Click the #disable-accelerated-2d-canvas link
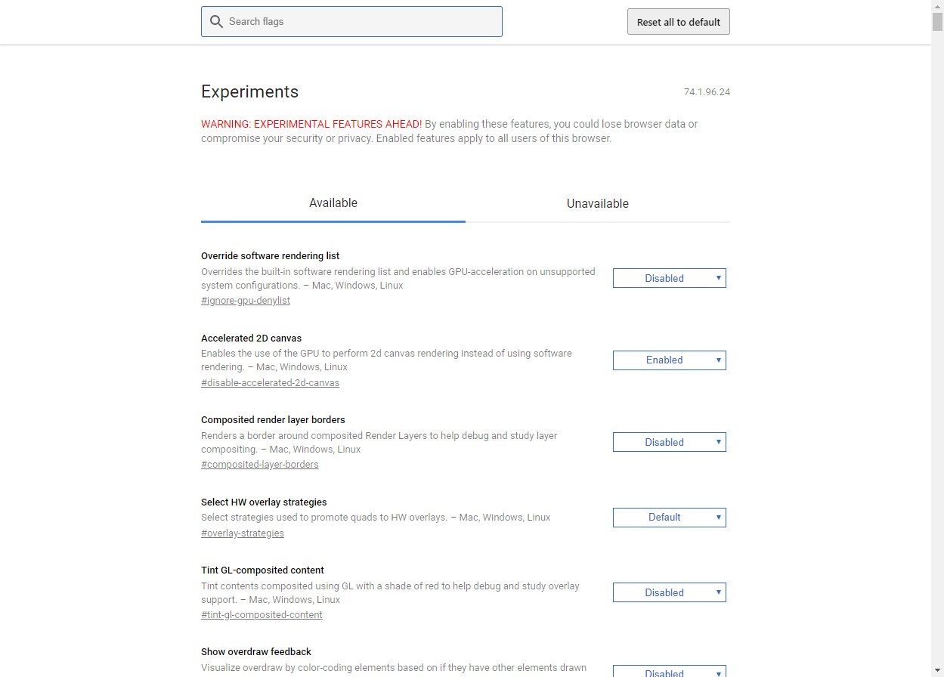This screenshot has height=677, width=944. click(270, 383)
